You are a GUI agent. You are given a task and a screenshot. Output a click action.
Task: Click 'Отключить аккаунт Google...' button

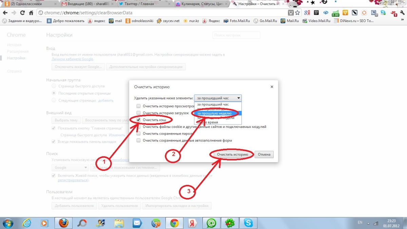coord(78,67)
